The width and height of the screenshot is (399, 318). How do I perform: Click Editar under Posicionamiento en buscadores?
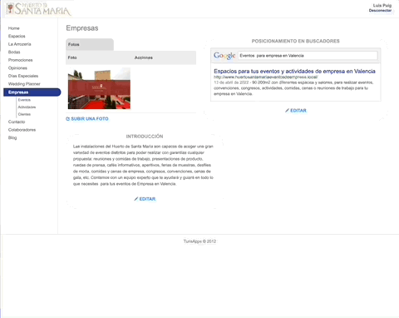(298, 111)
